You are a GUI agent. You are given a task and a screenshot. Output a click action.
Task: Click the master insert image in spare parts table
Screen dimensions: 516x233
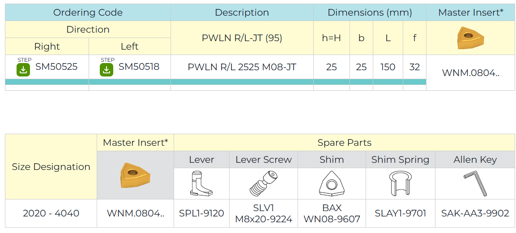click(135, 176)
